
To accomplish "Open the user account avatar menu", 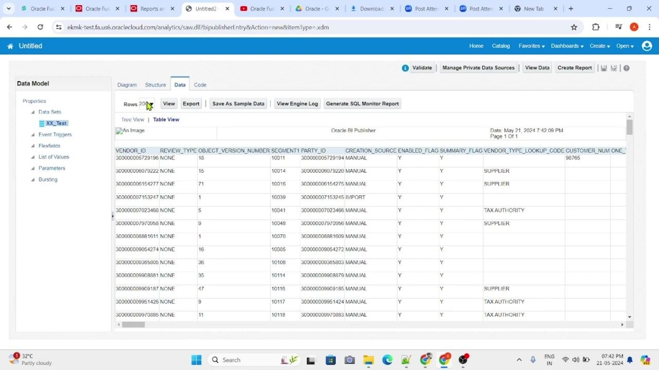I will point(647,46).
